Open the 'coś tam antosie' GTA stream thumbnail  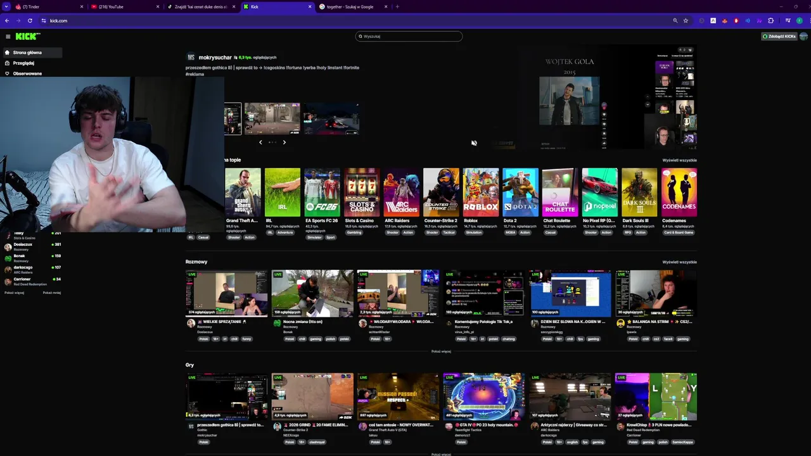[x=398, y=396]
